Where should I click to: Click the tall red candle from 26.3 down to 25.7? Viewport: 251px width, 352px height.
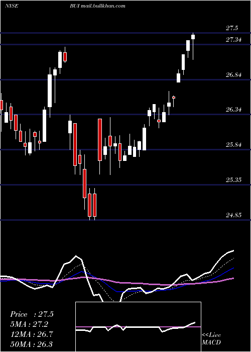point(100,140)
